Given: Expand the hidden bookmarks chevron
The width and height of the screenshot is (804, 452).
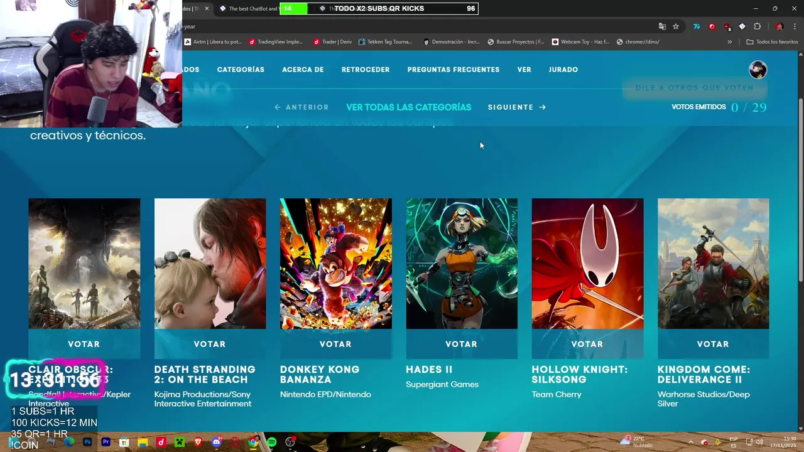Looking at the screenshot, I should click(729, 42).
